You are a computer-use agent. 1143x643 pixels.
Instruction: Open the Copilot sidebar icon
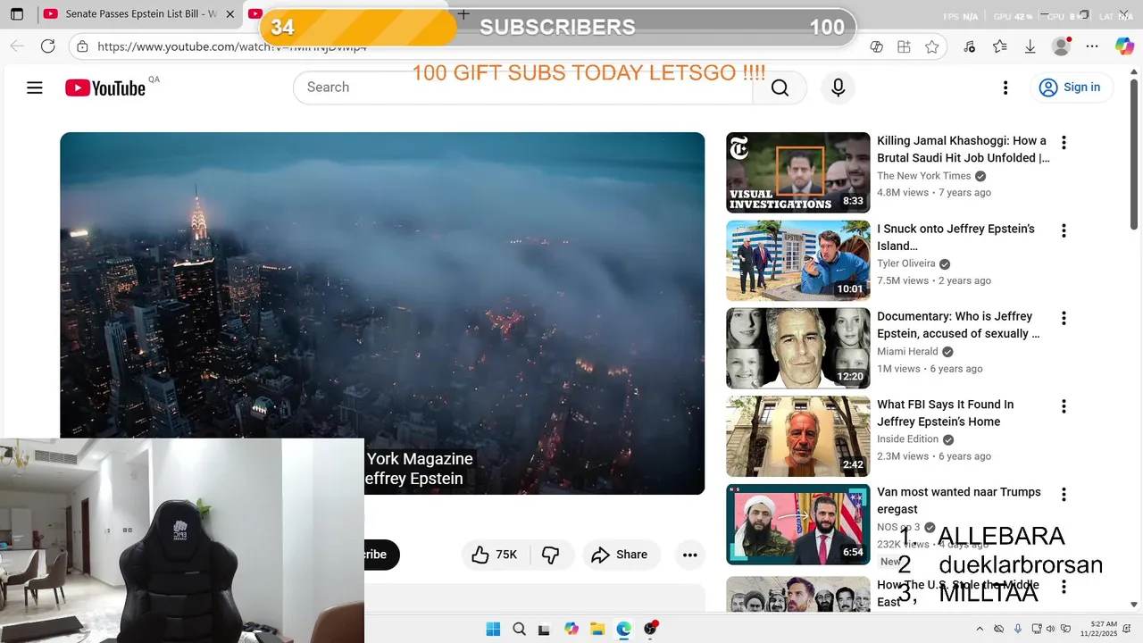1124,46
